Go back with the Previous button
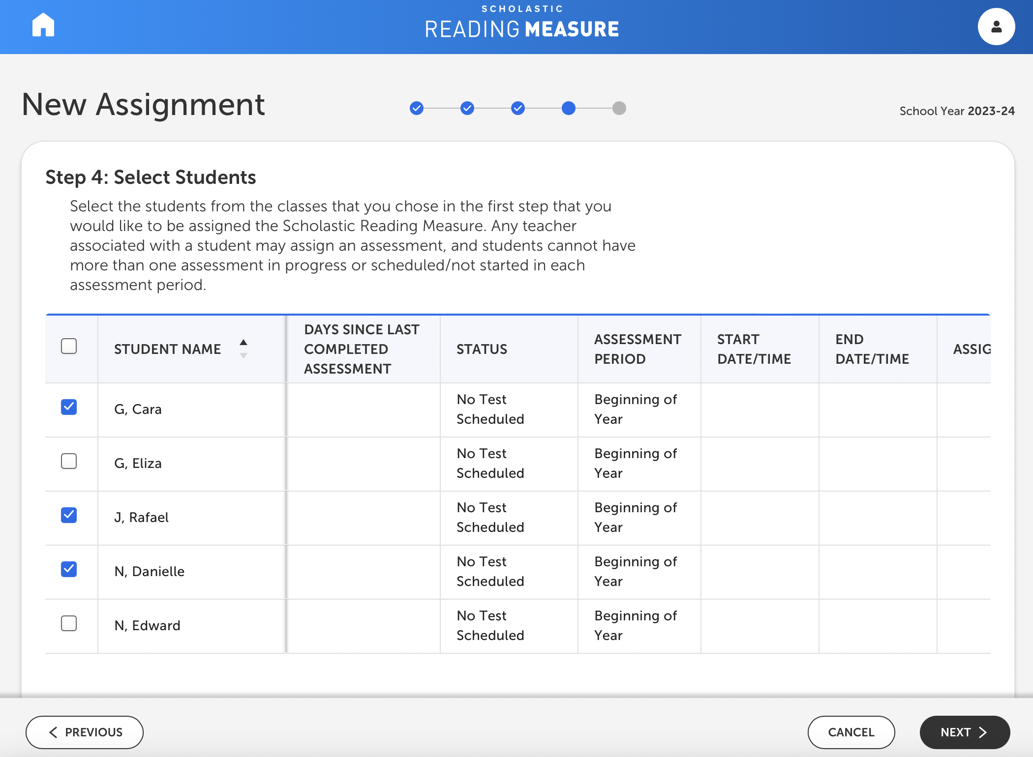 [x=85, y=732]
